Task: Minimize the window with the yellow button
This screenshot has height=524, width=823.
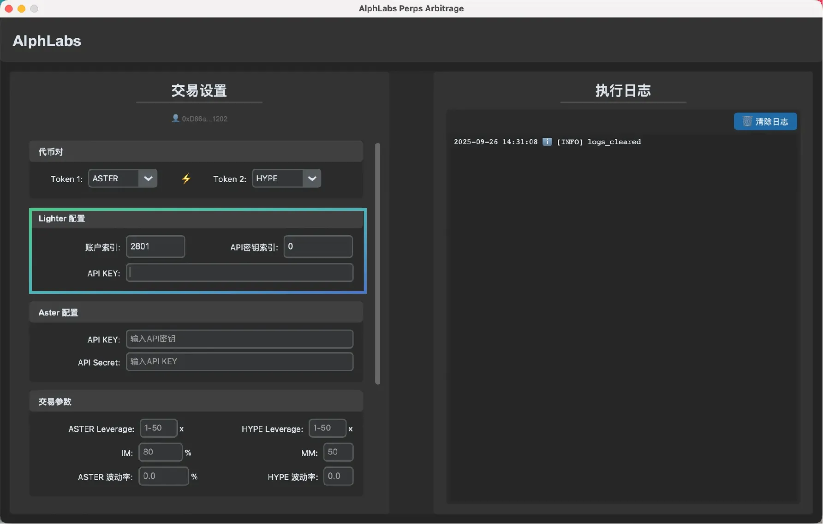Action: (21, 8)
